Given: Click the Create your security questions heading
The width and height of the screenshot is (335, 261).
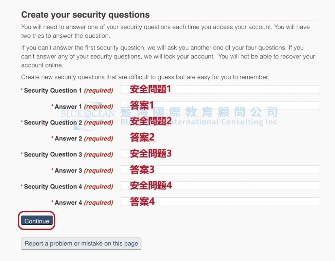Looking at the screenshot, I should (85, 15).
